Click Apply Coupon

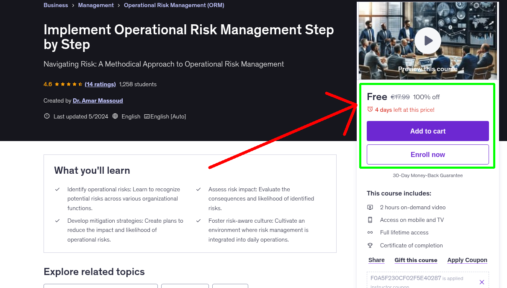pyautogui.click(x=467, y=260)
